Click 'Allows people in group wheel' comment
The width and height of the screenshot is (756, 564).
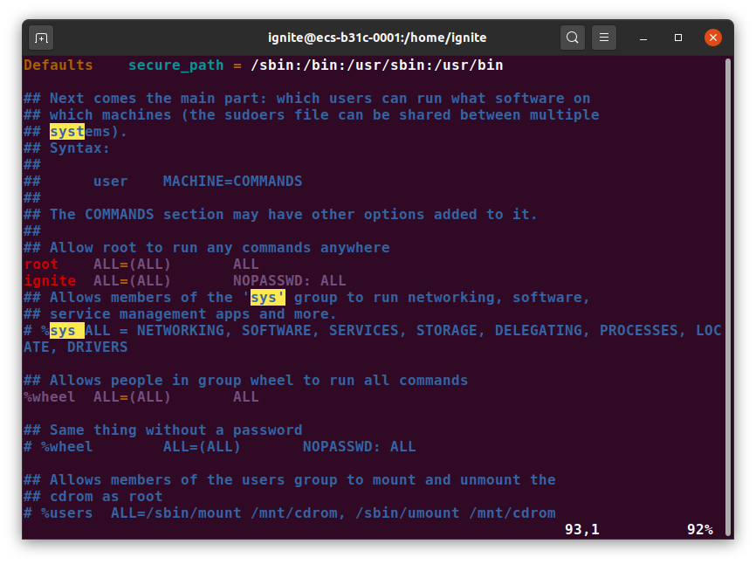[246, 381]
